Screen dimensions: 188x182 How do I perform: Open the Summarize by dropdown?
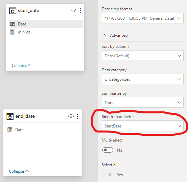(143, 102)
